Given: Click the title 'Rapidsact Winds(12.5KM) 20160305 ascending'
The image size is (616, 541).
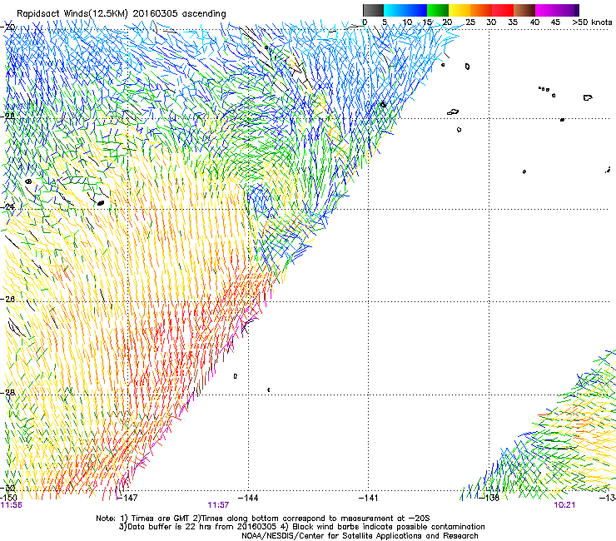Looking at the screenshot, I should pos(122,14).
